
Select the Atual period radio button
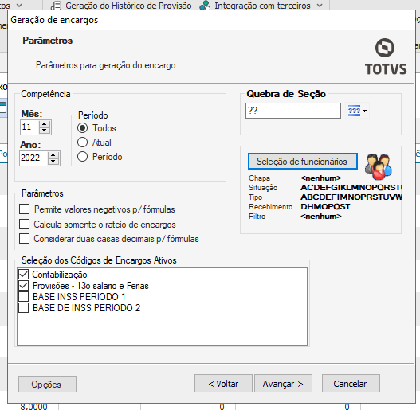[x=83, y=143]
